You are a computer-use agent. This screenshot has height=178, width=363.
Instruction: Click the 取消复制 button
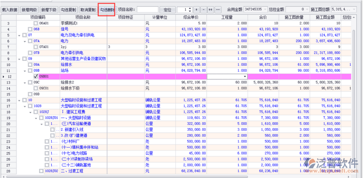coord(88,10)
